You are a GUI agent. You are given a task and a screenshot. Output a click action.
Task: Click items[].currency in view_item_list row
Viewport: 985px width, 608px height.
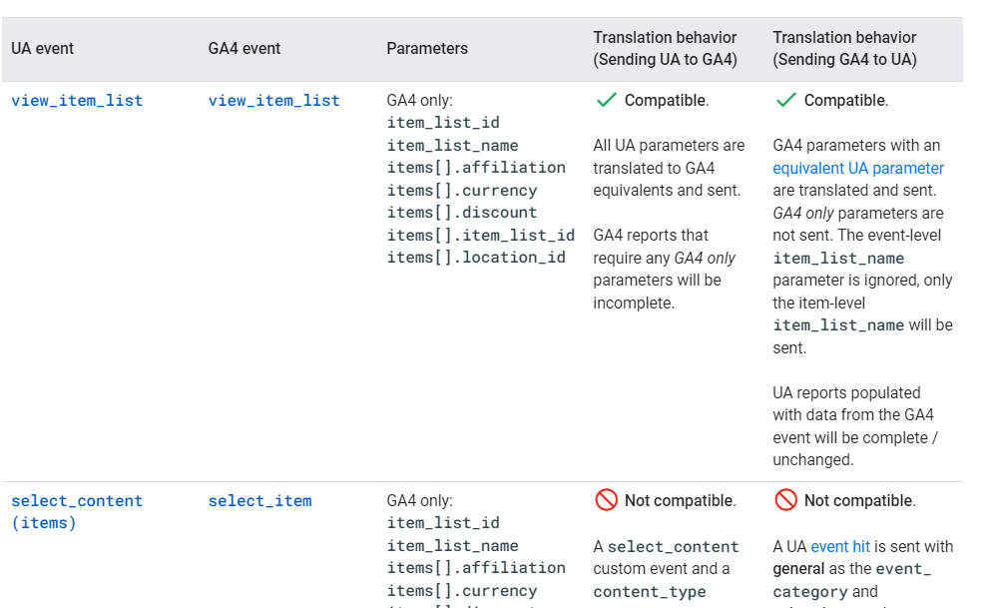click(x=462, y=190)
